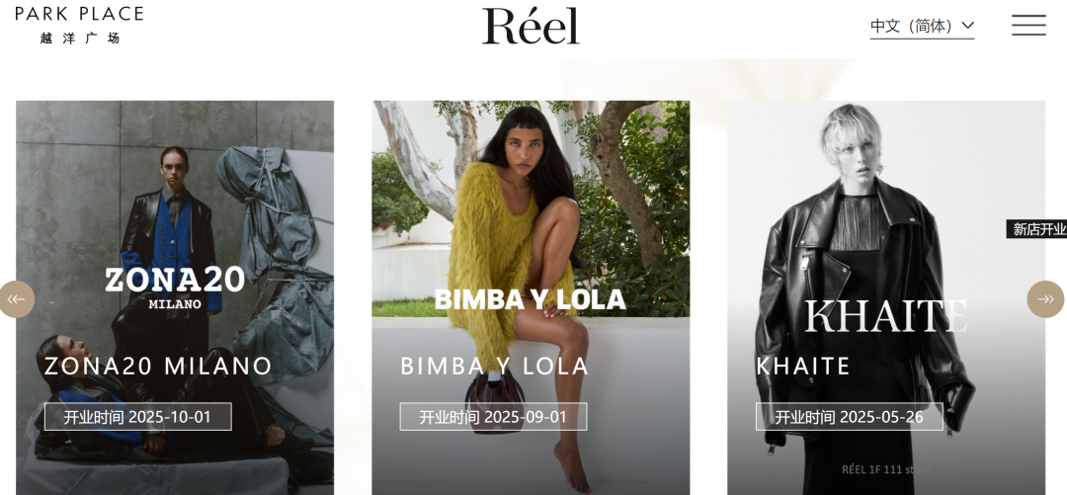Click the Réel logo
The height and width of the screenshot is (495, 1067).
pyautogui.click(x=531, y=26)
